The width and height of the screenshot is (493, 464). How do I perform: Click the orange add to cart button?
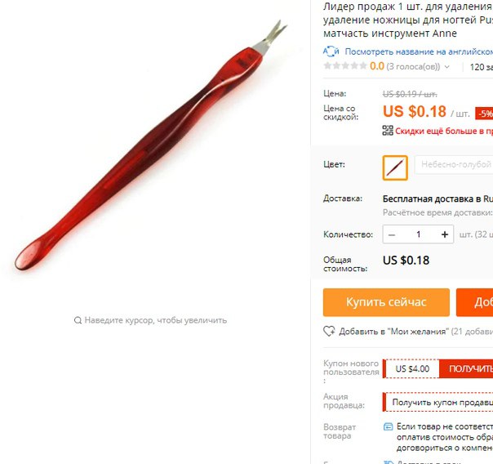pyautogui.click(x=475, y=302)
